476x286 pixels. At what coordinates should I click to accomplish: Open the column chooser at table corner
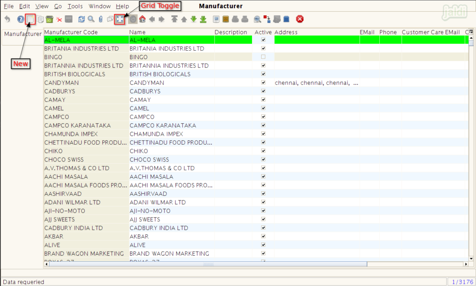pos(471,32)
